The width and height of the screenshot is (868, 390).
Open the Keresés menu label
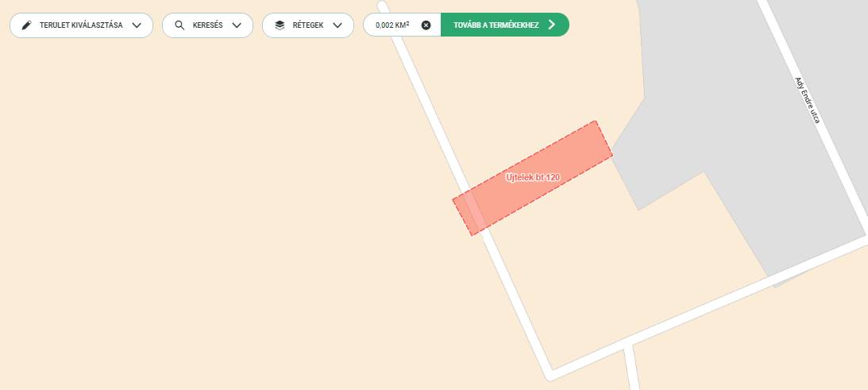tap(207, 25)
